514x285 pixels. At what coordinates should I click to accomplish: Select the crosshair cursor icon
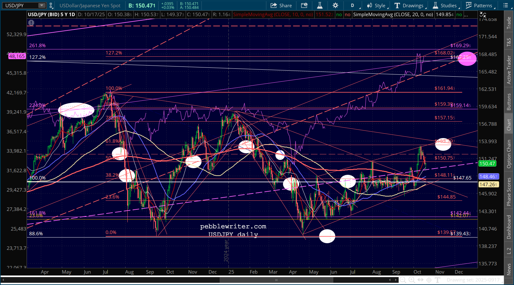click(x=429, y=280)
